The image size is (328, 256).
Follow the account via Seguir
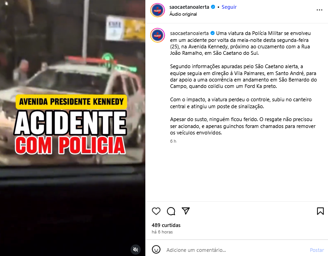click(x=229, y=7)
